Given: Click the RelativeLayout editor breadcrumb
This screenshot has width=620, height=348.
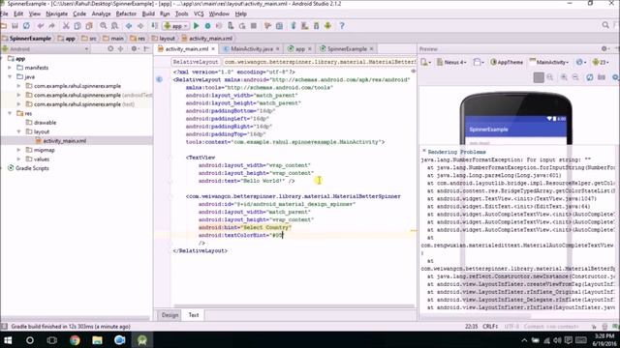Looking at the screenshot, I should click(196, 62).
